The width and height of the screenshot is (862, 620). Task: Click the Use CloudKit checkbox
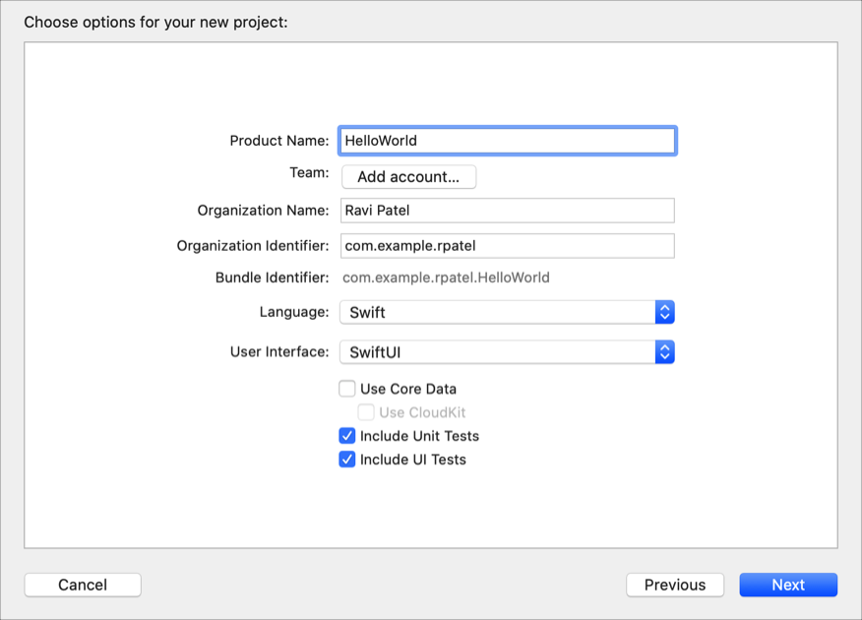click(x=366, y=412)
